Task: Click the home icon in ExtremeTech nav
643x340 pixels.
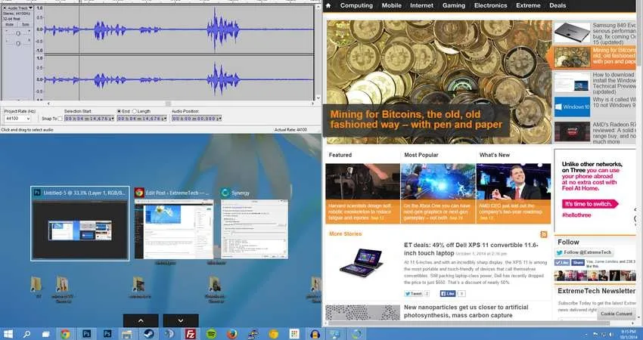Action: pos(328,6)
